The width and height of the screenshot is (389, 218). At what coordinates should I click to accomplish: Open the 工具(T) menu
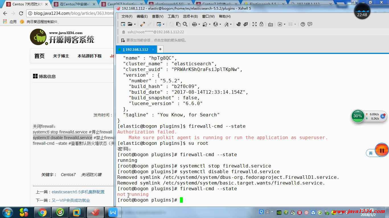[173, 16]
